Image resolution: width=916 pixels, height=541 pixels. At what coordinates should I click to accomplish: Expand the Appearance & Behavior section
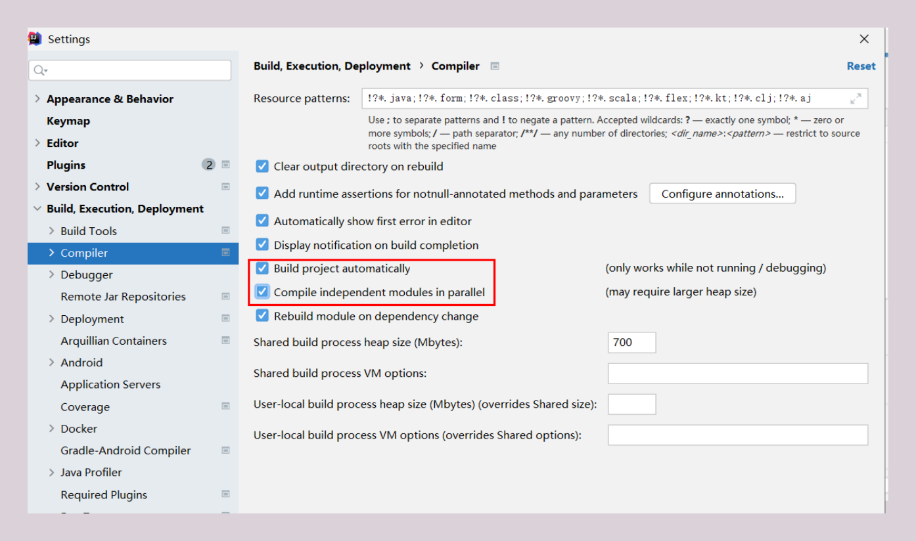coord(37,99)
